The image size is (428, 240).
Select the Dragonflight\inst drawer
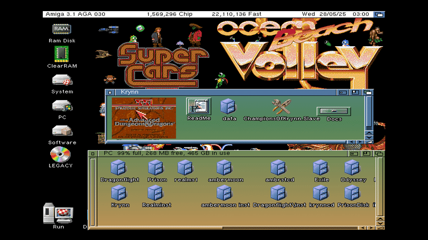click(x=278, y=192)
